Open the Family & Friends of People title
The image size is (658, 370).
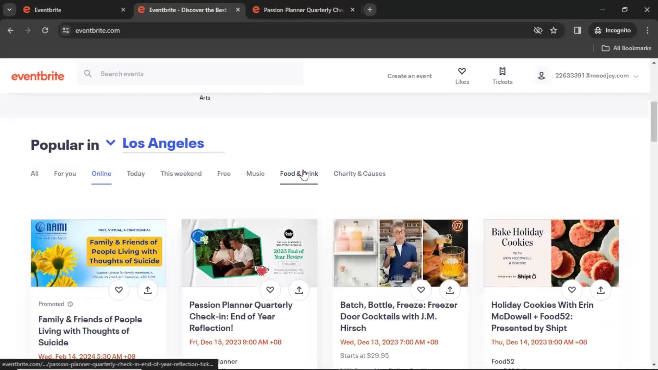point(90,331)
